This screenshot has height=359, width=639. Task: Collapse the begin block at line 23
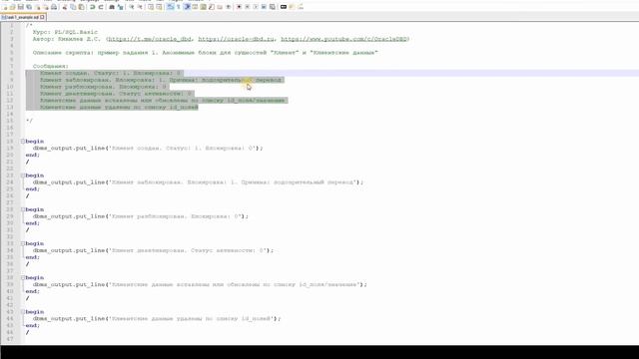tap(23, 176)
